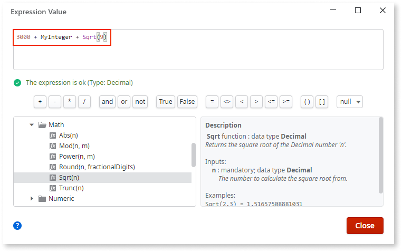Select Round(n, fractionalDigits) function
This screenshot has height=252, width=402.
97,167
